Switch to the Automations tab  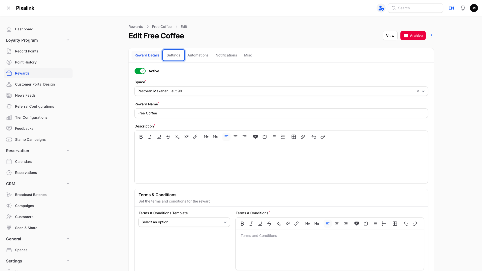point(198,55)
